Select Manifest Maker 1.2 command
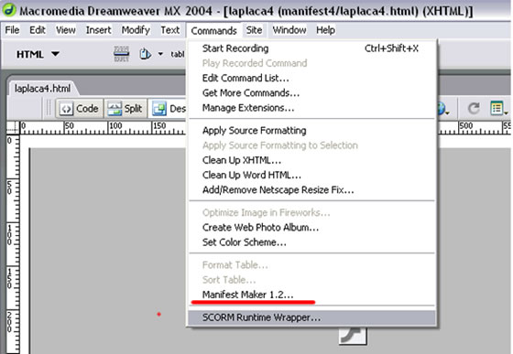 click(x=247, y=295)
